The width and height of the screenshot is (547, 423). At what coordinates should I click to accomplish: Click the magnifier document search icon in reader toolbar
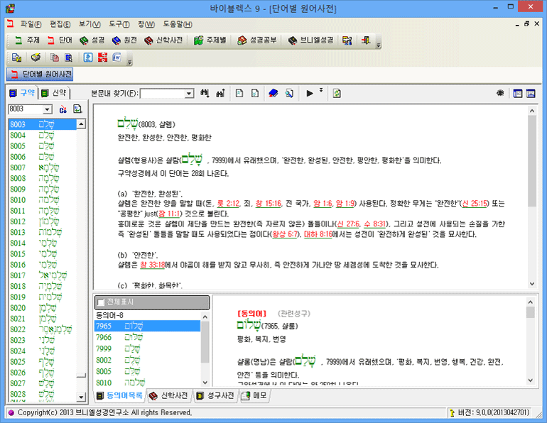(289, 93)
